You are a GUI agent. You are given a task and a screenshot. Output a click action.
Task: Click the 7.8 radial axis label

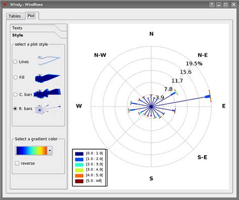(x=168, y=89)
